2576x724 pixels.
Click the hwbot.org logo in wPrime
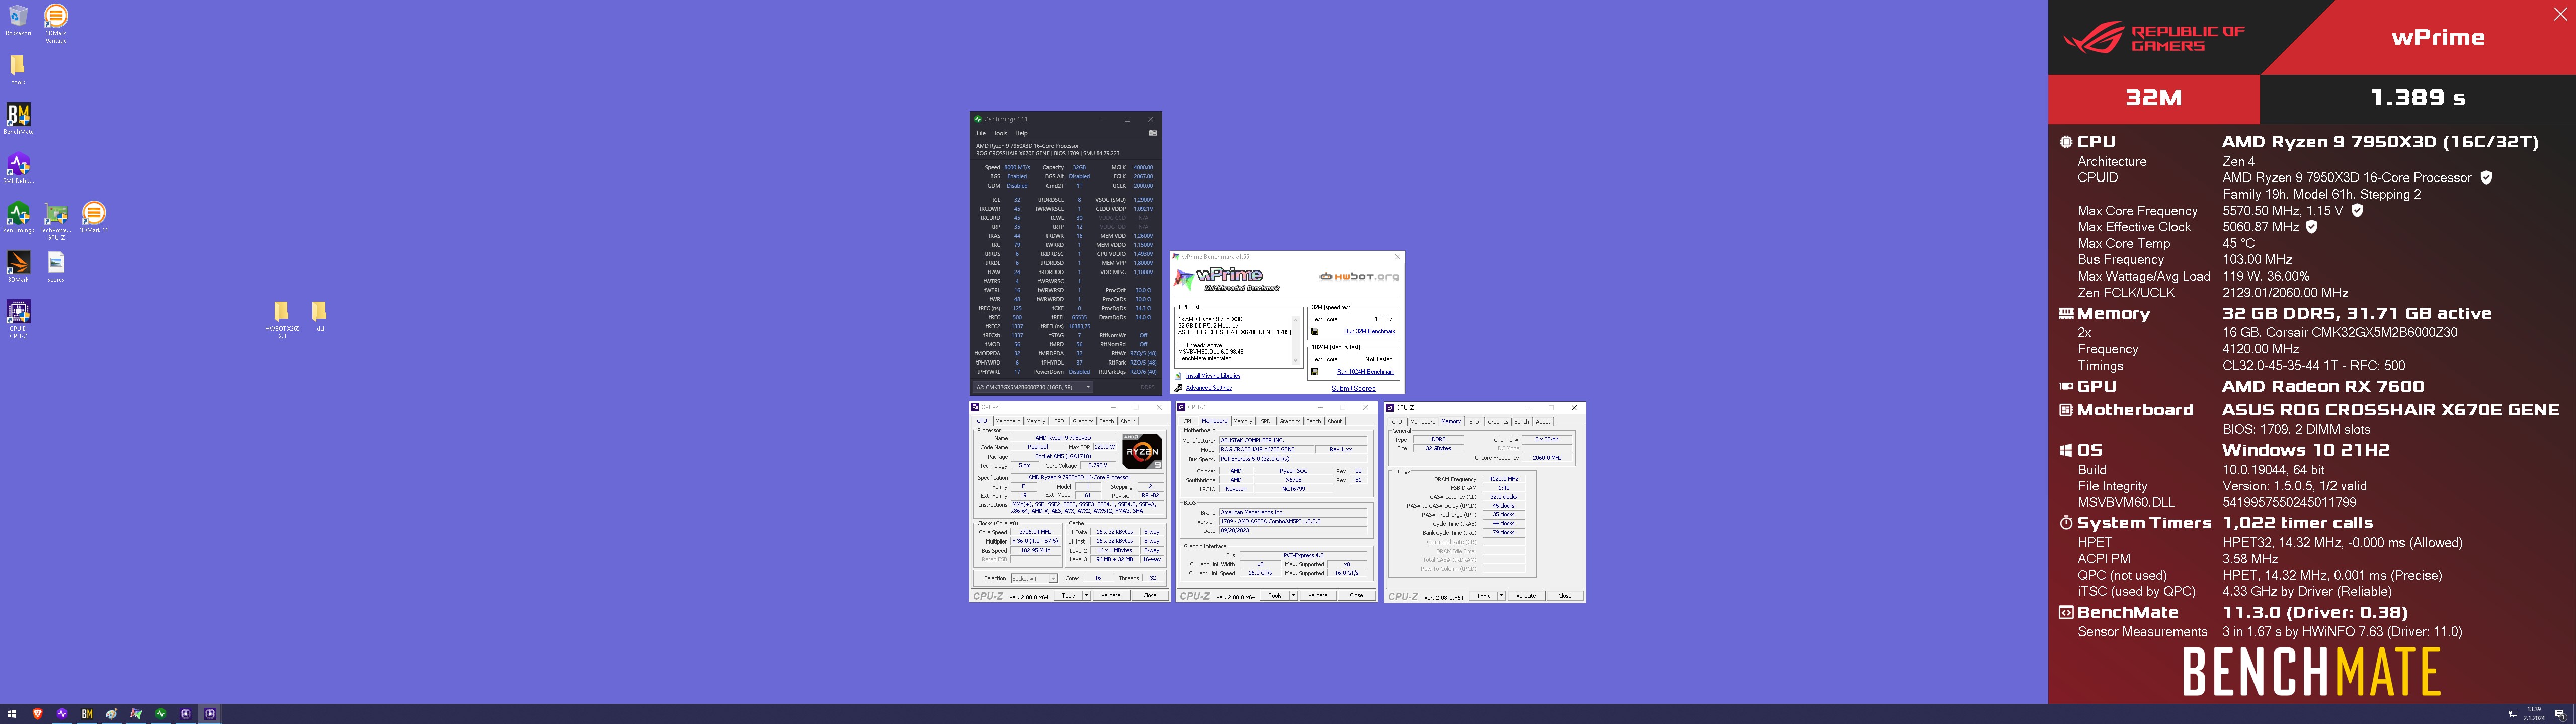1360,277
